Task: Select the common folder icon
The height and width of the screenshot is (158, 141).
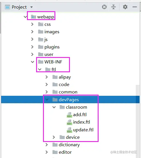Action: point(55,92)
